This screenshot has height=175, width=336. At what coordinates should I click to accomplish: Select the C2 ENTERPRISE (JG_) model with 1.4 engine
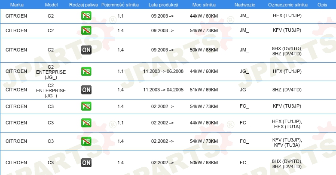51,91
